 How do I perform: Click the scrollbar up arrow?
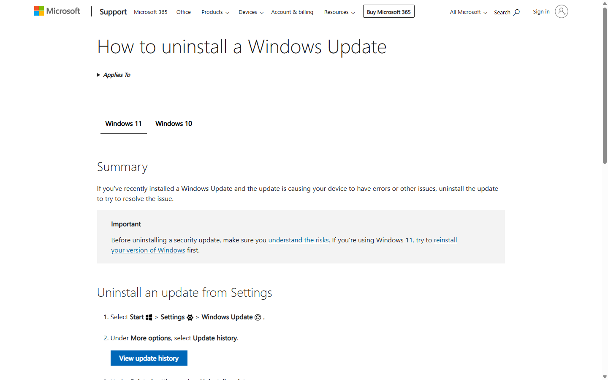tap(605, 3)
